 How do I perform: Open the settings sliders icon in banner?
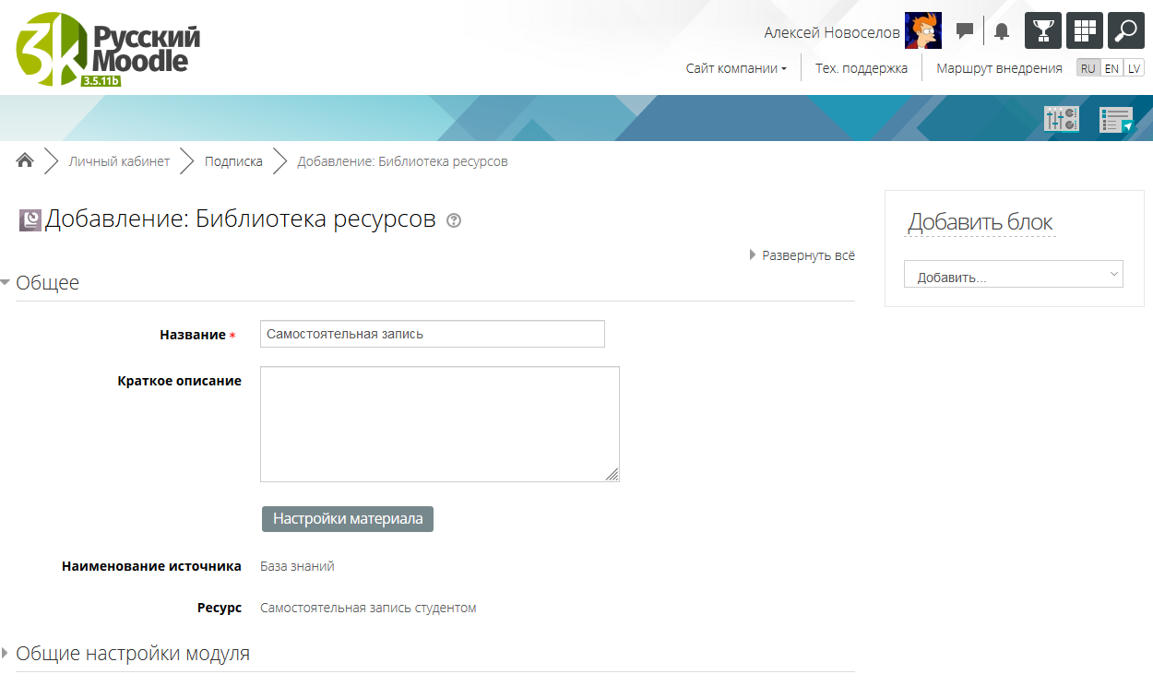1061,119
